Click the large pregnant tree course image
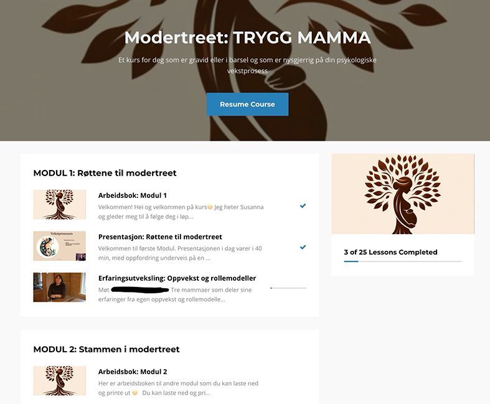 point(403,194)
